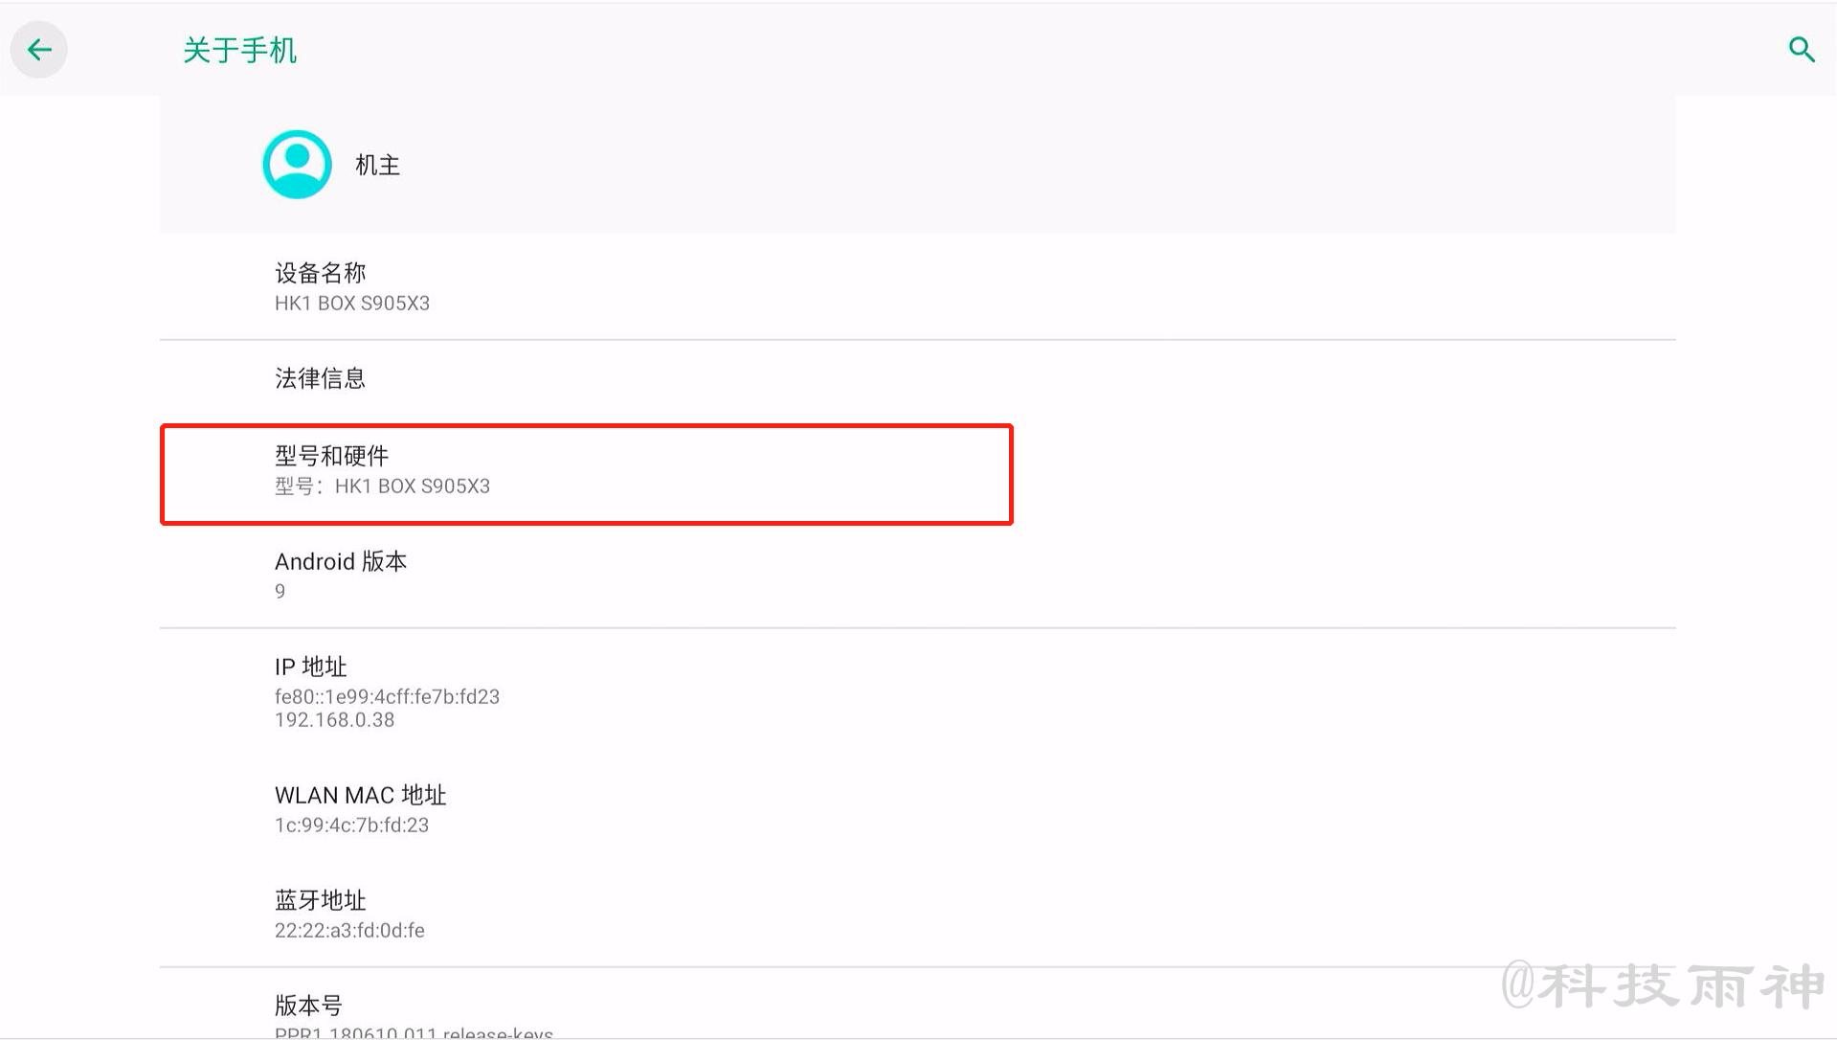Click IPv6 value fe80::1e99:4cff:fe7b:fd23
This screenshot has width=1837, height=1040.
click(387, 697)
